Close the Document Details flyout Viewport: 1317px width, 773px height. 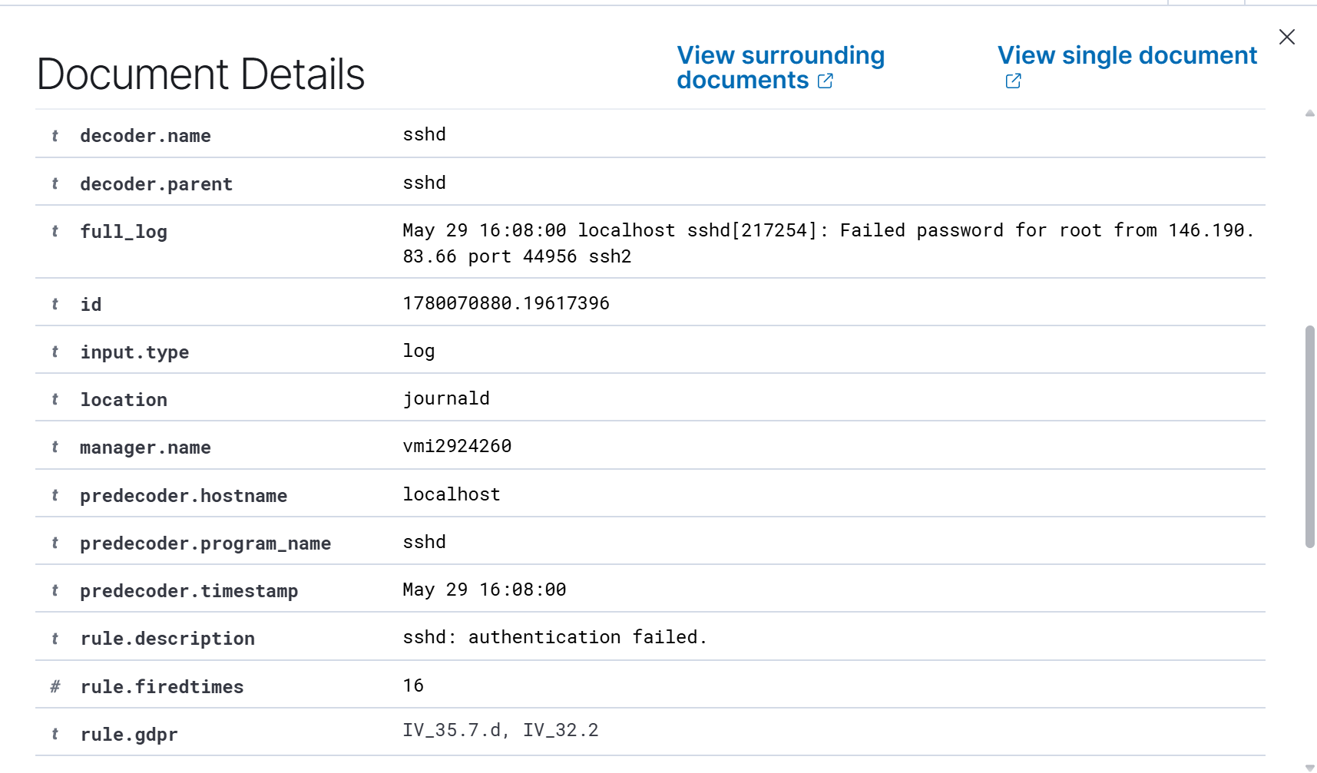click(1287, 37)
